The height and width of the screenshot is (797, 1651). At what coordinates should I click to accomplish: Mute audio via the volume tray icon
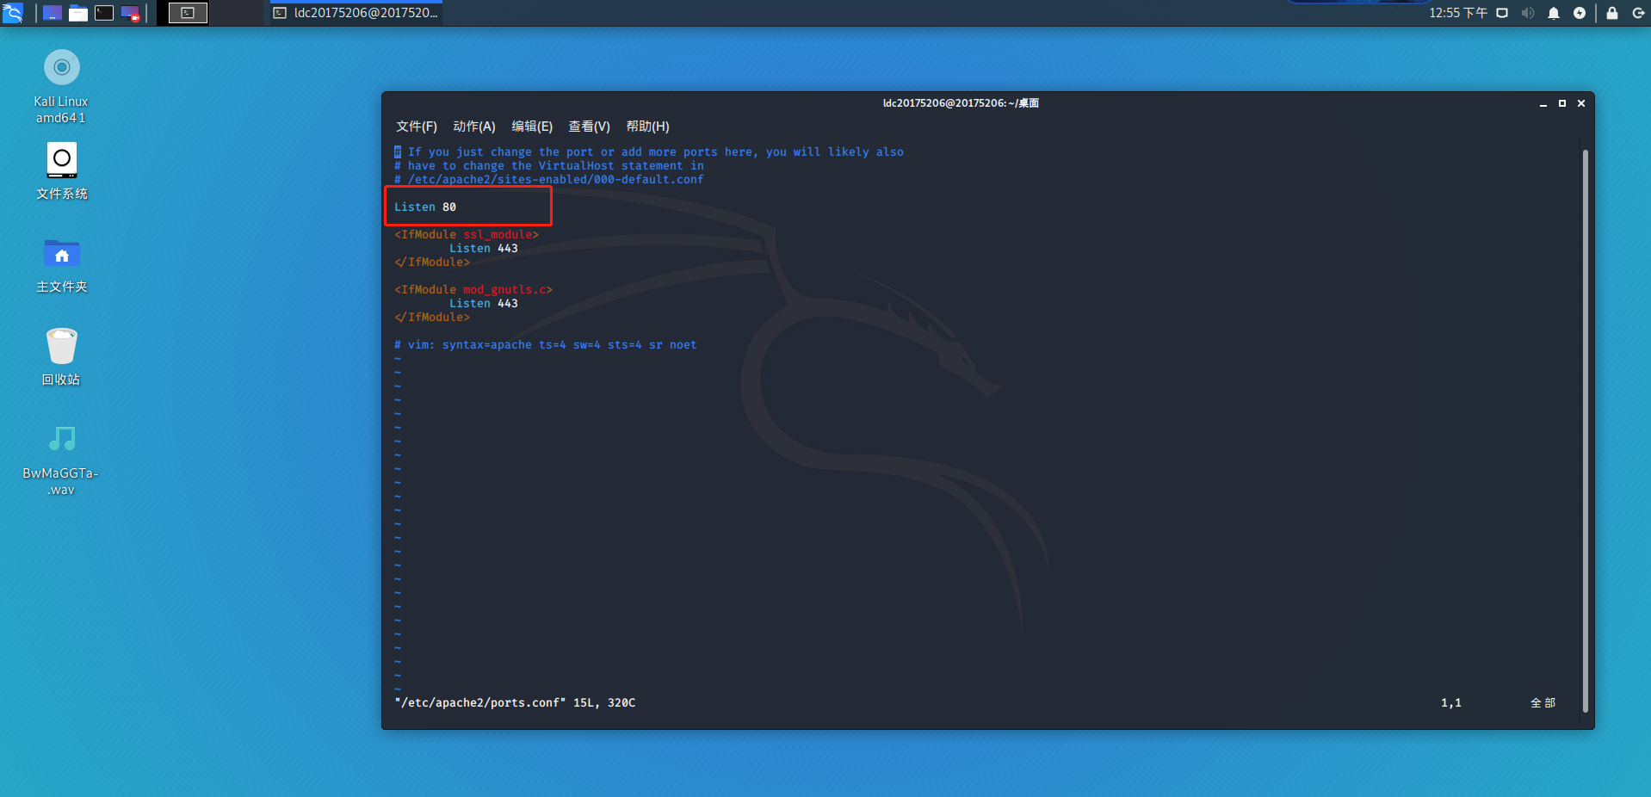1528,13
